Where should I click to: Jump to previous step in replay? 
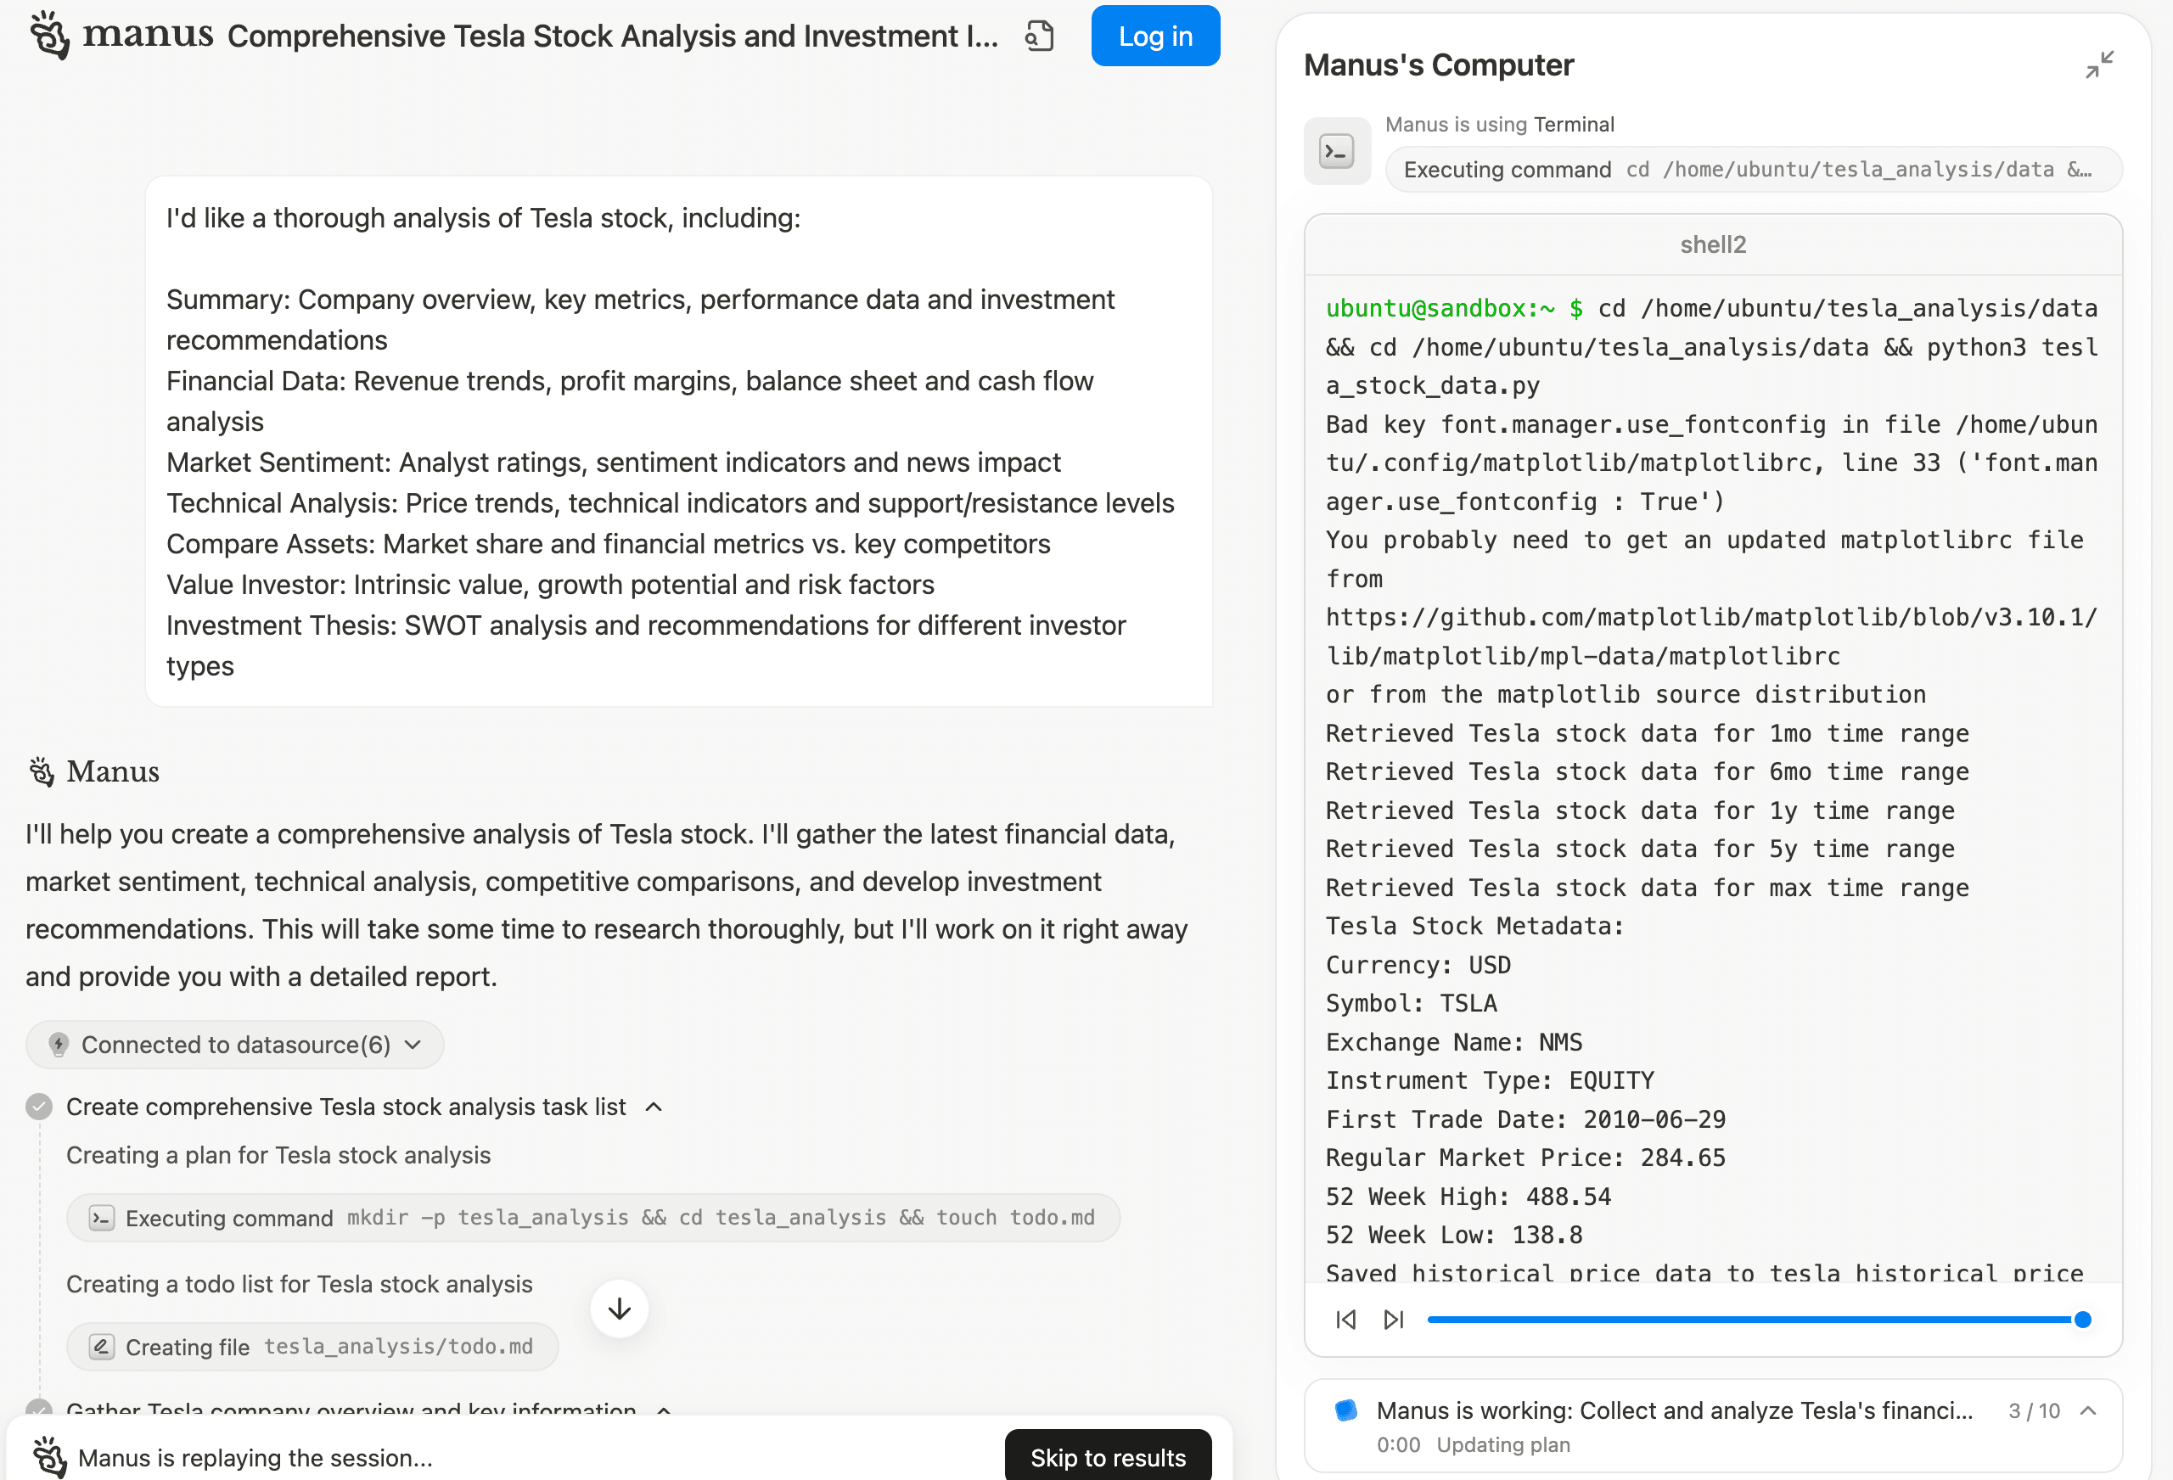tap(1345, 1320)
